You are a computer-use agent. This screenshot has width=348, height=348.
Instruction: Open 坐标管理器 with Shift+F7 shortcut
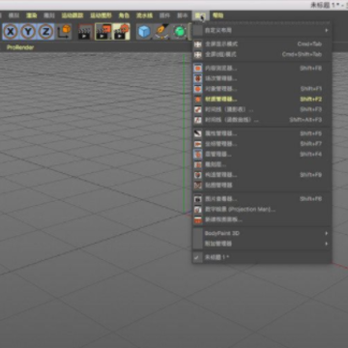[262, 144]
